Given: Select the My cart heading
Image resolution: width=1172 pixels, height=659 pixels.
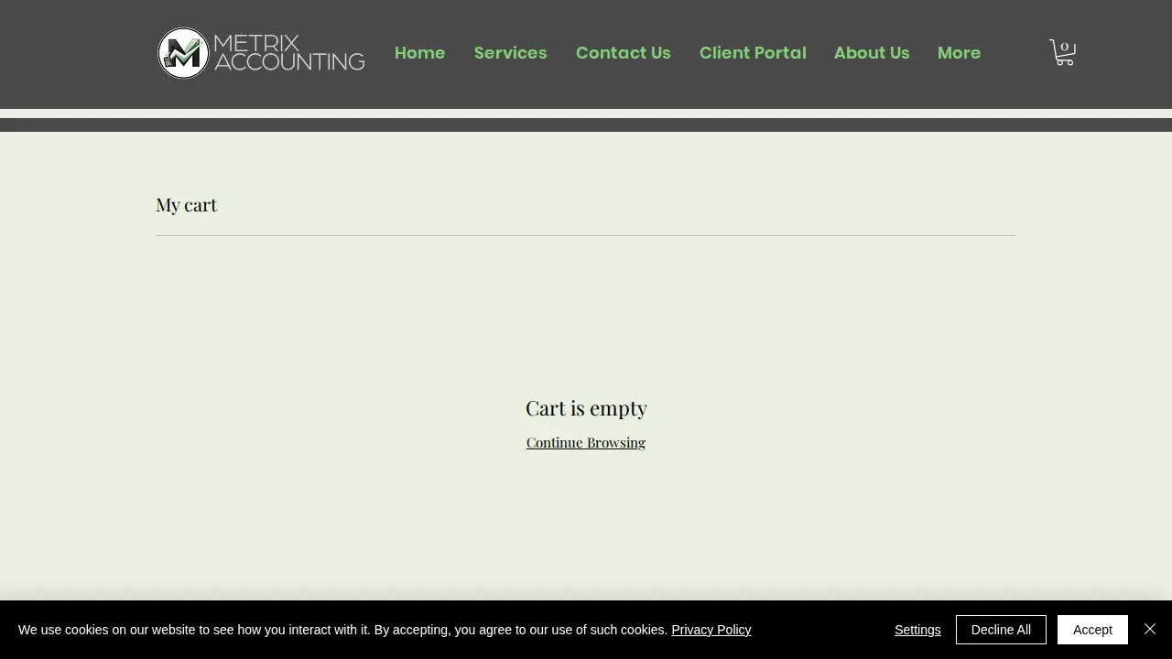Looking at the screenshot, I should [187, 205].
